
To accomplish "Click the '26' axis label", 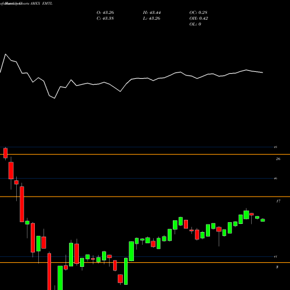I will pyautogui.click(x=278, y=159).
